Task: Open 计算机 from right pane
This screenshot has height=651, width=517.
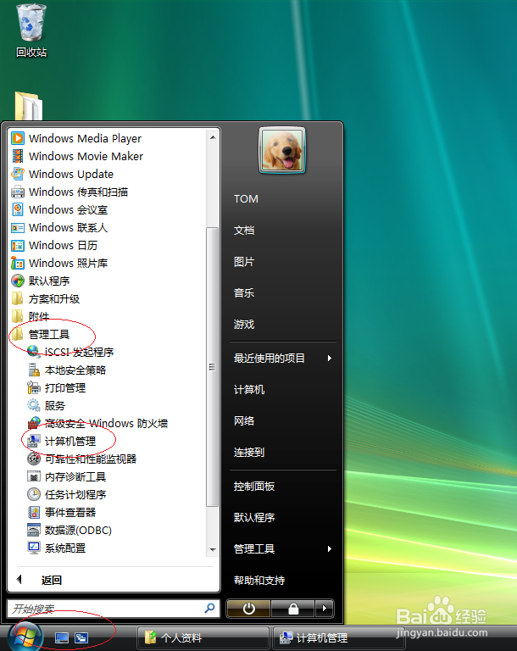Action: pyautogui.click(x=249, y=389)
